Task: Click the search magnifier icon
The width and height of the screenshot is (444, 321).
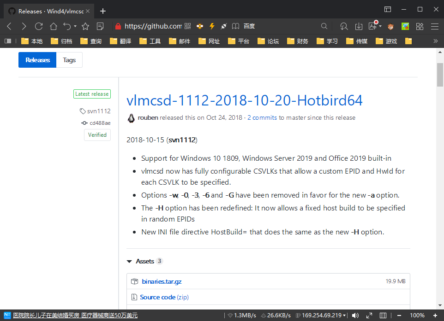Action: (x=324, y=26)
